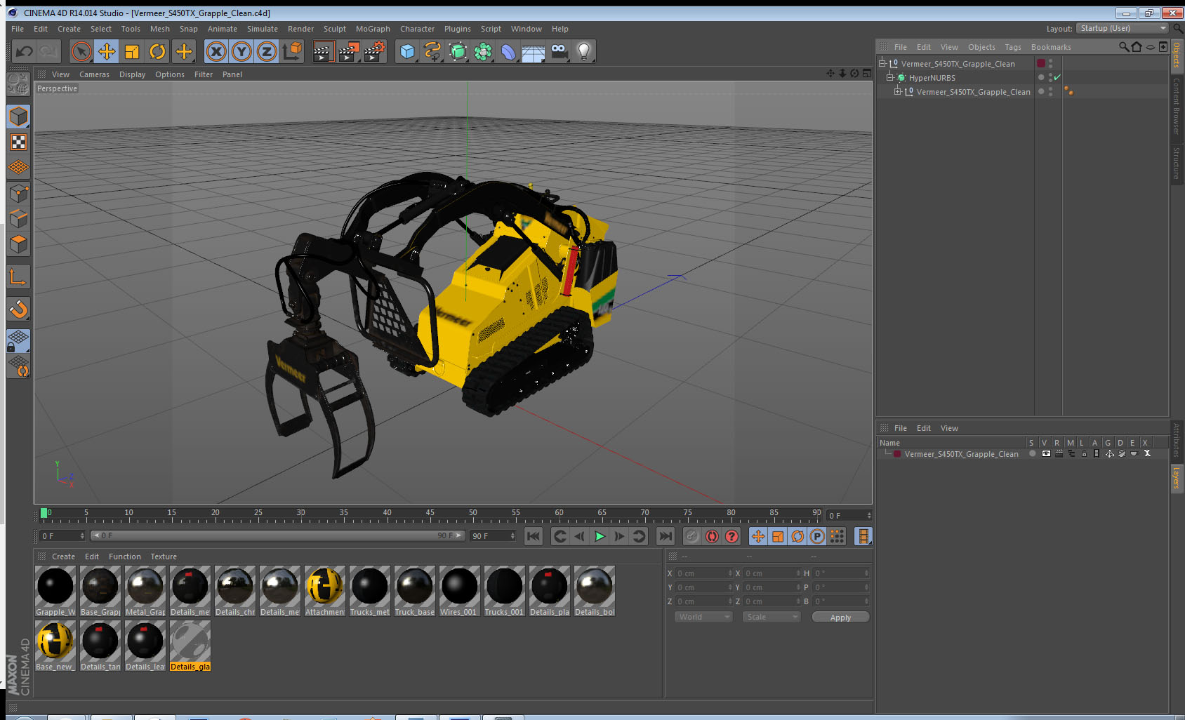The image size is (1185, 720).
Task: Click the Apply button
Action: [840, 618]
